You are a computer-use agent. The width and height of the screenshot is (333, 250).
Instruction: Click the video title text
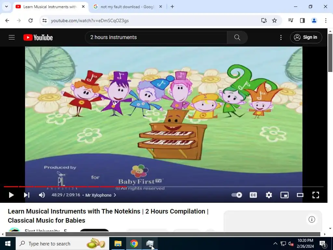point(108,216)
